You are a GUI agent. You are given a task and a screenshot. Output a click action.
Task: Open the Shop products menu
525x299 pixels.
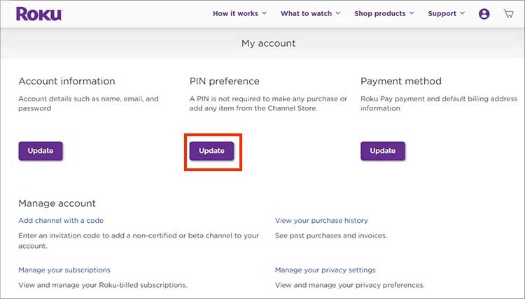click(x=384, y=14)
